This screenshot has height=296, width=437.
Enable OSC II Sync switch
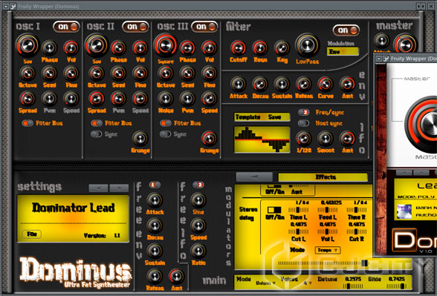click(x=97, y=134)
